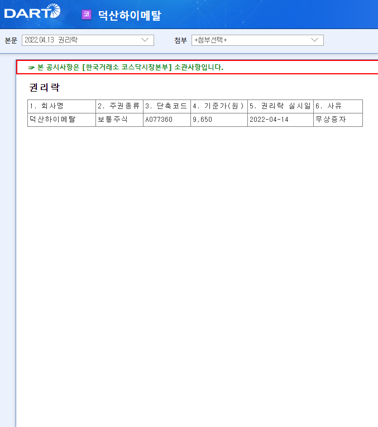Click the purple 코 KOSDAQ market badge
The height and width of the screenshot is (427, 378).
point(87,15)
